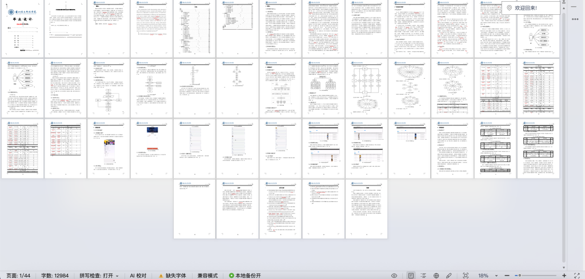The image size is (585, 279).
Task: Click the green local backup status icon
Action: point(231,276)
